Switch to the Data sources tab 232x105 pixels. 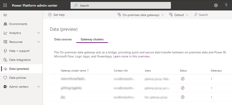point(63,39)
